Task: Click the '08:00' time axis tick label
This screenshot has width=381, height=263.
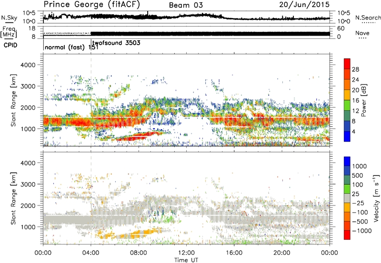Action: (139, 253)
